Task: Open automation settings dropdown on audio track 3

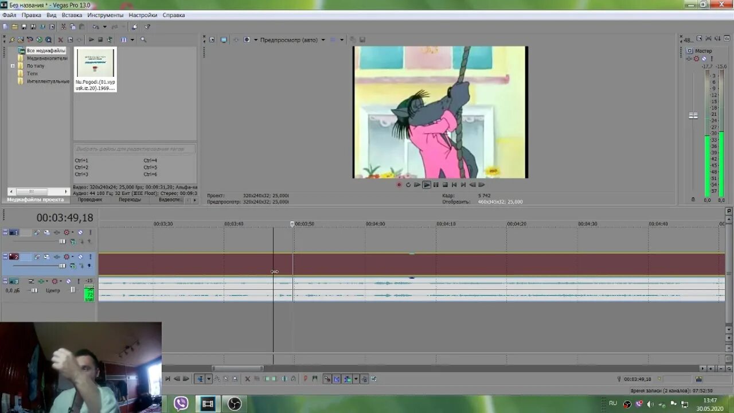Action: tap(61, 281)
